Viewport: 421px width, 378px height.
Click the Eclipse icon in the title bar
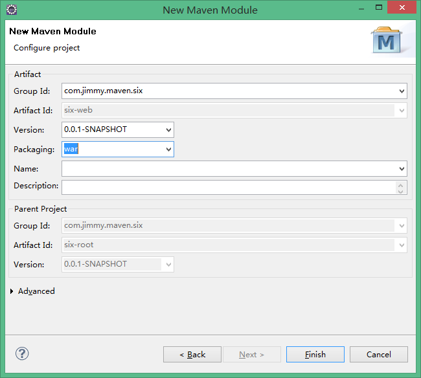pos(12,10)
